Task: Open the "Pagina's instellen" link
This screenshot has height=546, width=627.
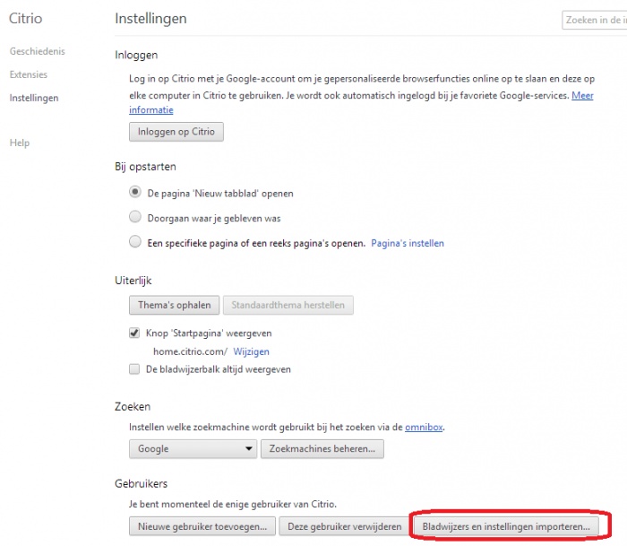Action: point(408,243)
